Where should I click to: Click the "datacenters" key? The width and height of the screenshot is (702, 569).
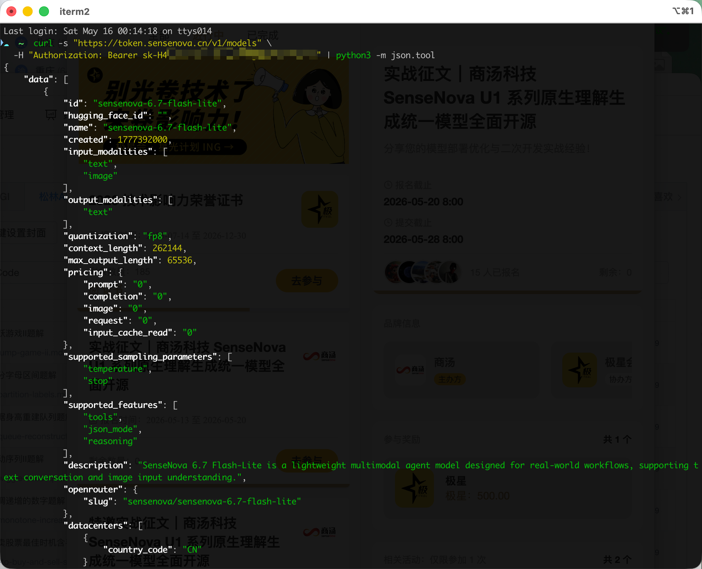[x=95, y=526]
